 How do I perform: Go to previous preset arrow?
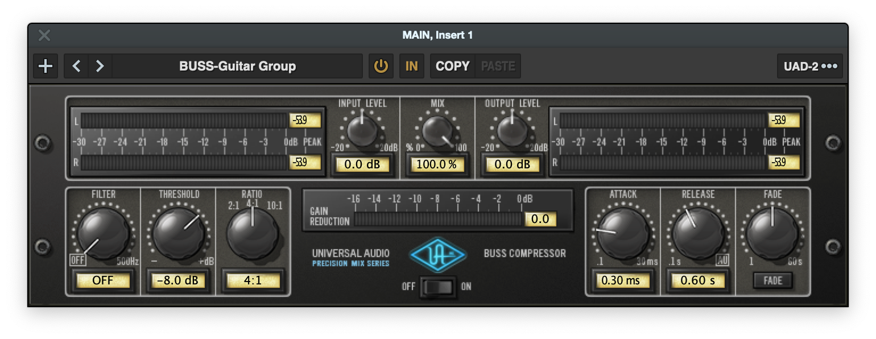pos(77,66)
